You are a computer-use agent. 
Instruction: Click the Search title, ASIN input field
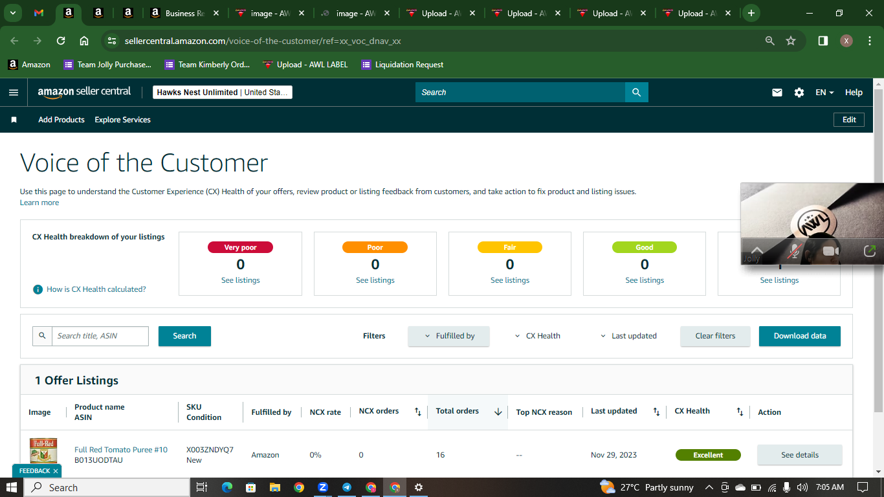100,336
